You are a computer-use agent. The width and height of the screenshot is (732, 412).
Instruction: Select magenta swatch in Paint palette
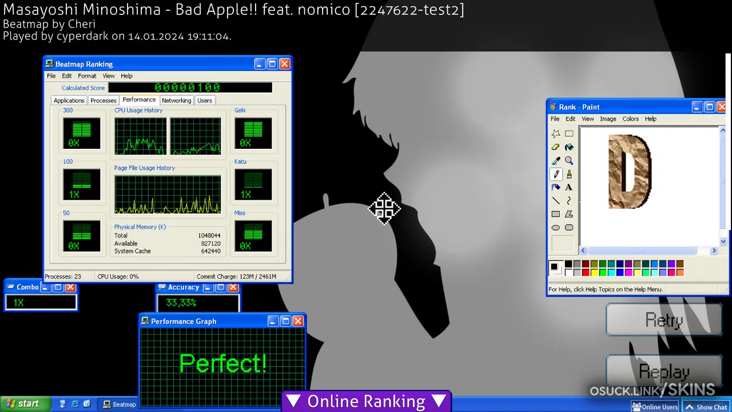[x=628, y=272]
